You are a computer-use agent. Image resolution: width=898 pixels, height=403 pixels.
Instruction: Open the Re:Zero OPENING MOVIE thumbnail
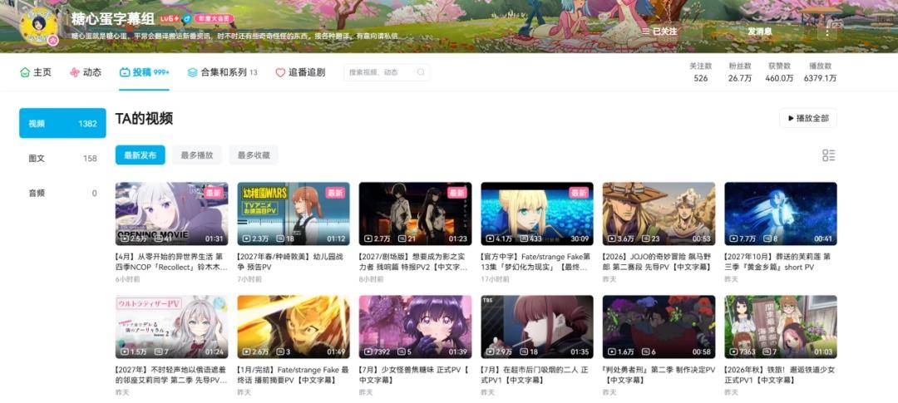click(172, 214)
